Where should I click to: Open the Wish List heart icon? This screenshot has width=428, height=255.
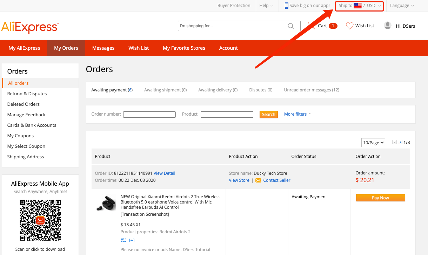tap(349, 26)
